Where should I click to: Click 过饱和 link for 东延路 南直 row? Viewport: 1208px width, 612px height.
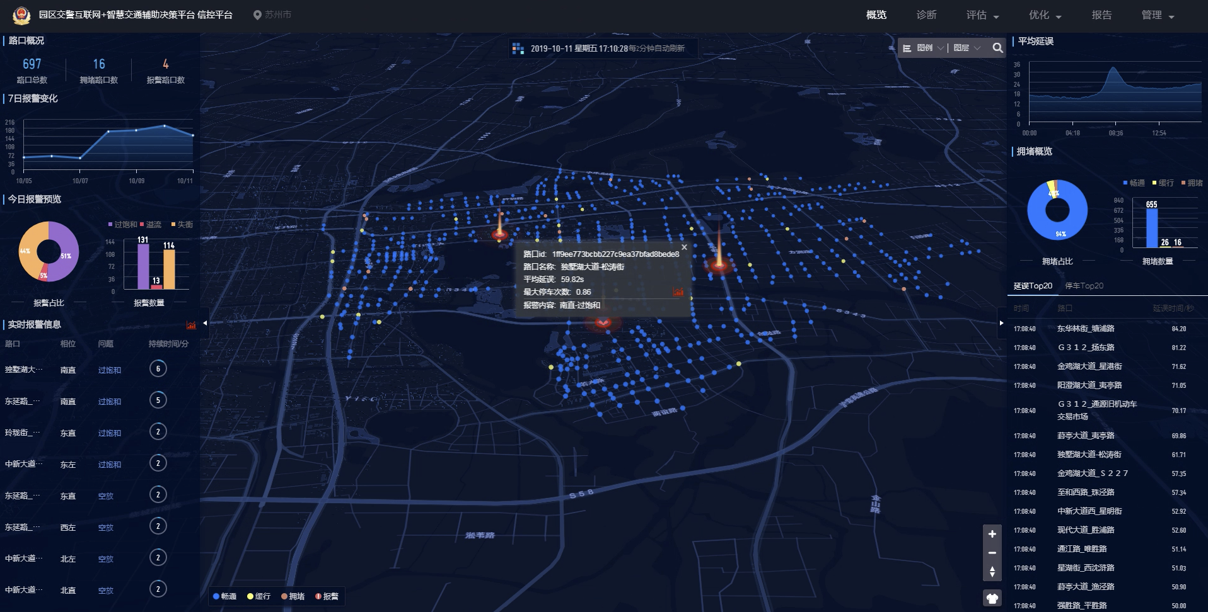point(109,402)
